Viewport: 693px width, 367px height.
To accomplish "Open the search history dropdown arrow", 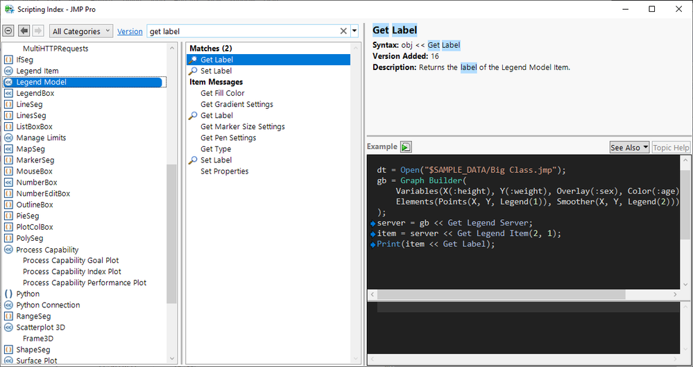I will (354, 31).
